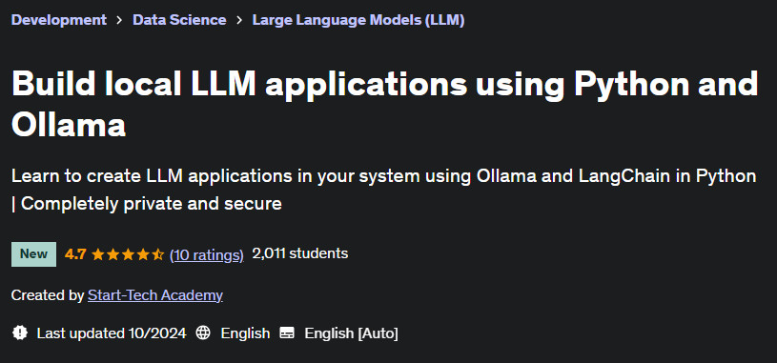Open the Data Science breadcrumb link

[x=179, y=20]
